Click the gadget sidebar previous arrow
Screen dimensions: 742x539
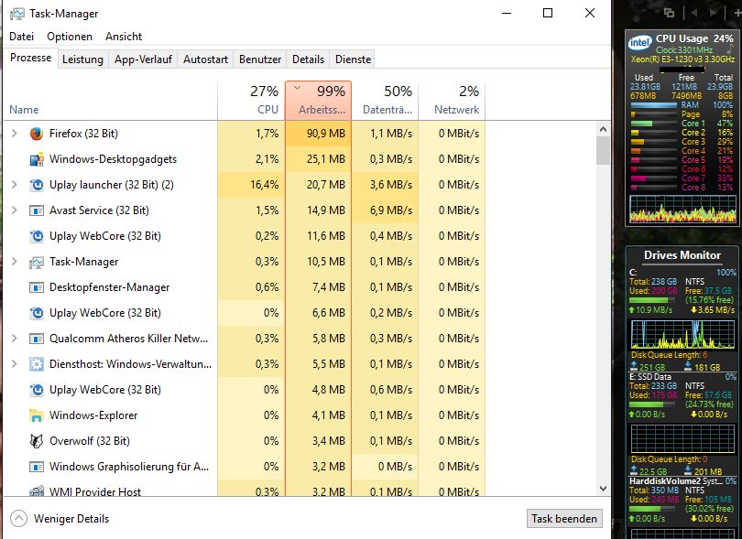tap(693, 13)
